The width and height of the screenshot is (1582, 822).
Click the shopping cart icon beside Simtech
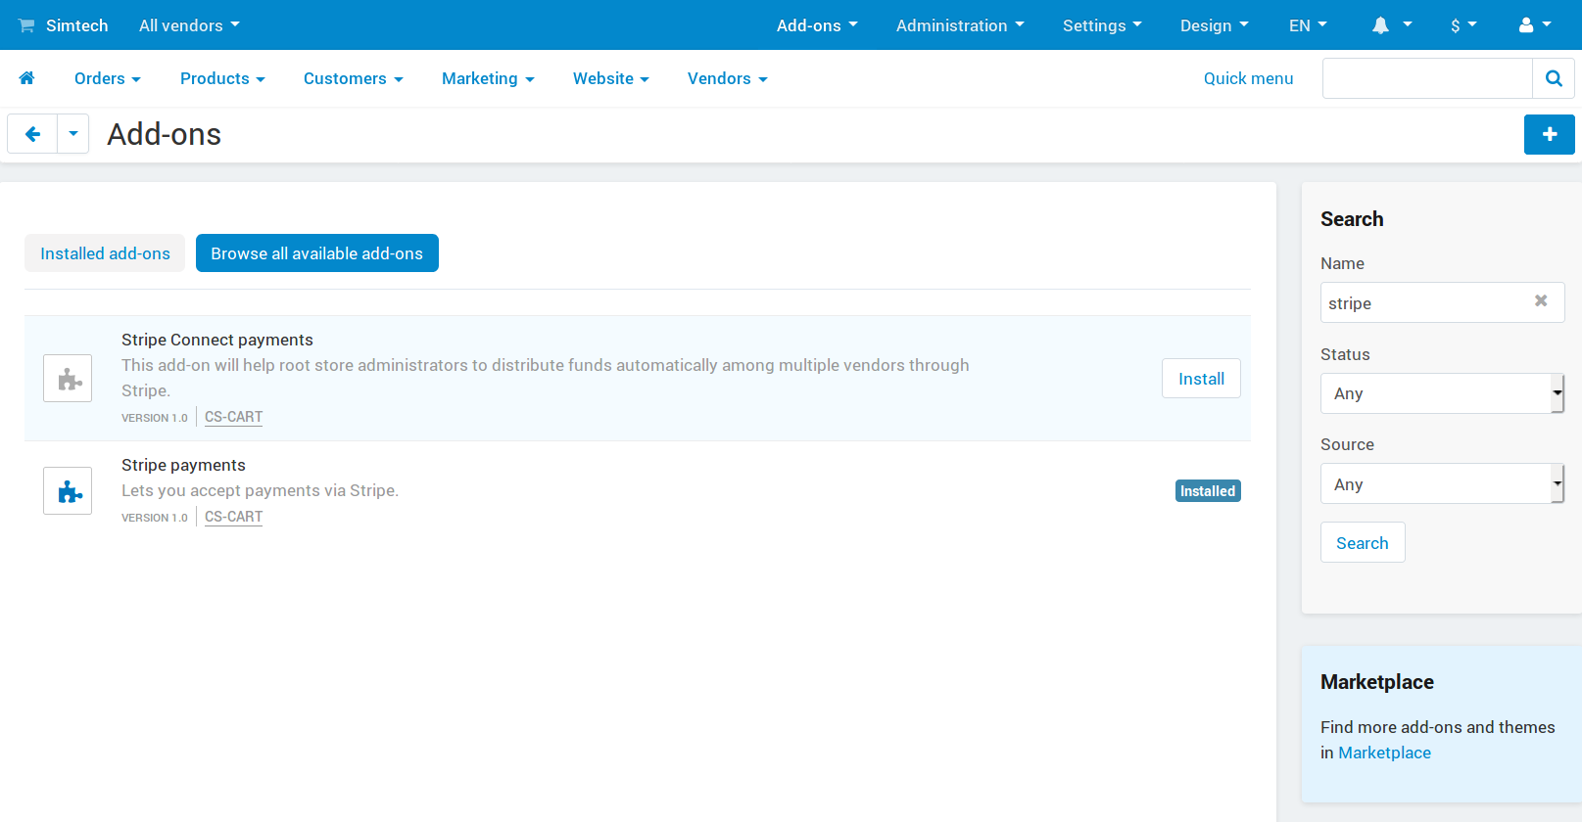pos(26,25)
